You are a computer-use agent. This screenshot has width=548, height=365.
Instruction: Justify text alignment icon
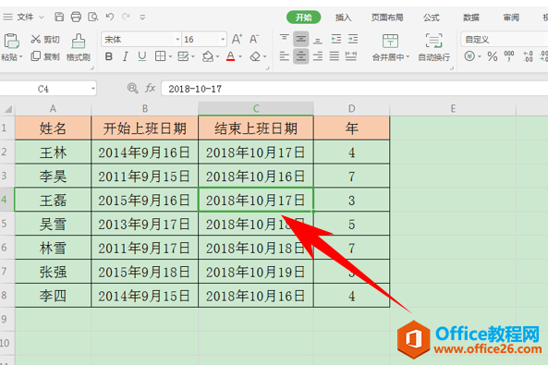335,56
